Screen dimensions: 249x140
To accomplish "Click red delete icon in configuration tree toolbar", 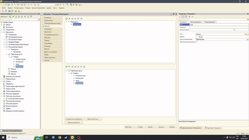I will coord(19,16).
